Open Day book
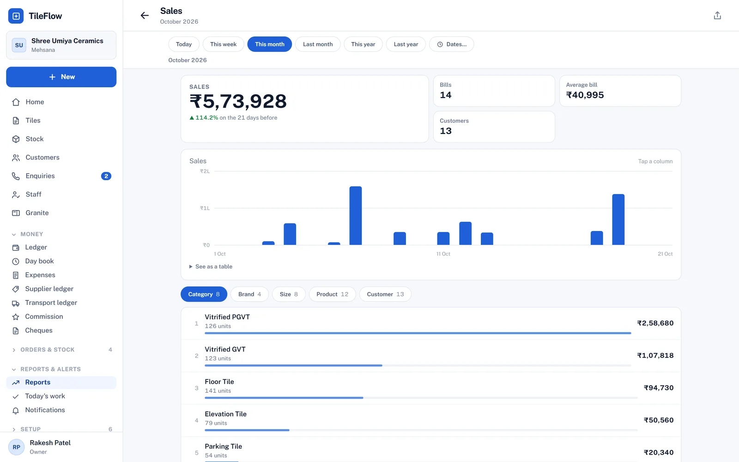This screenshot has height=462, width=739. pos(61,261)
